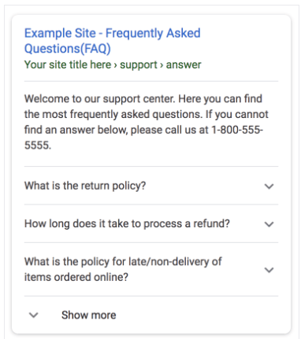Click the chevron beside the late/non-delivery question
This screenshot has height=339, width=301.
click(x=269, y=270)
